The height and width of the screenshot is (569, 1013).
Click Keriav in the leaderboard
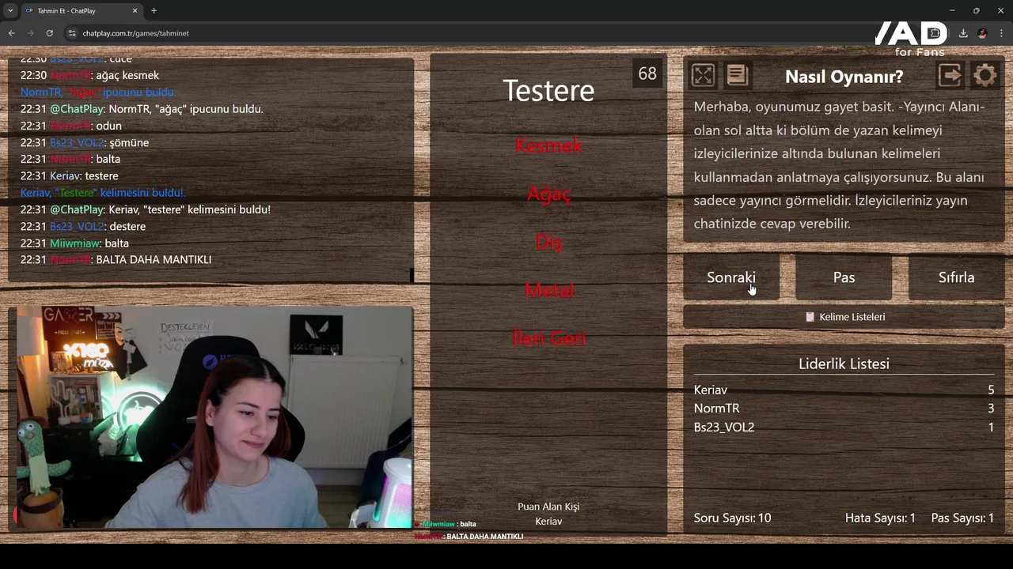click(710, 390)
